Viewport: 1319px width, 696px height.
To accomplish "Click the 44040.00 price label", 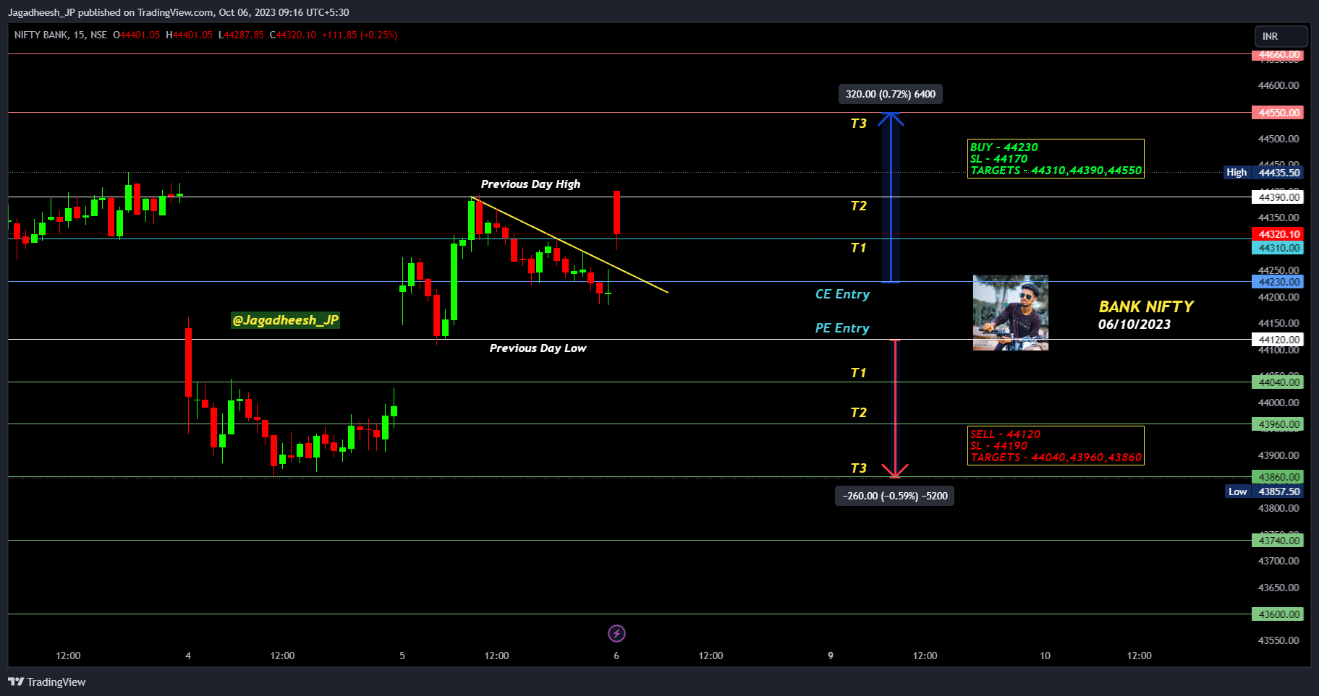I will click(x=1278, y=382).
